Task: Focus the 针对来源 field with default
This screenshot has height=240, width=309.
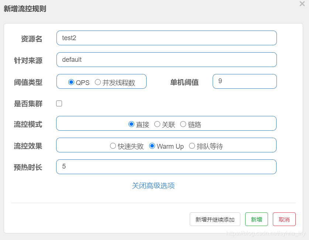Action: [x=166, y=60]
